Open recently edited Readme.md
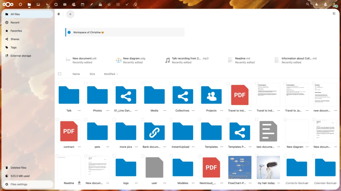Viewport: 341px width, 191px height. (241, 60)
